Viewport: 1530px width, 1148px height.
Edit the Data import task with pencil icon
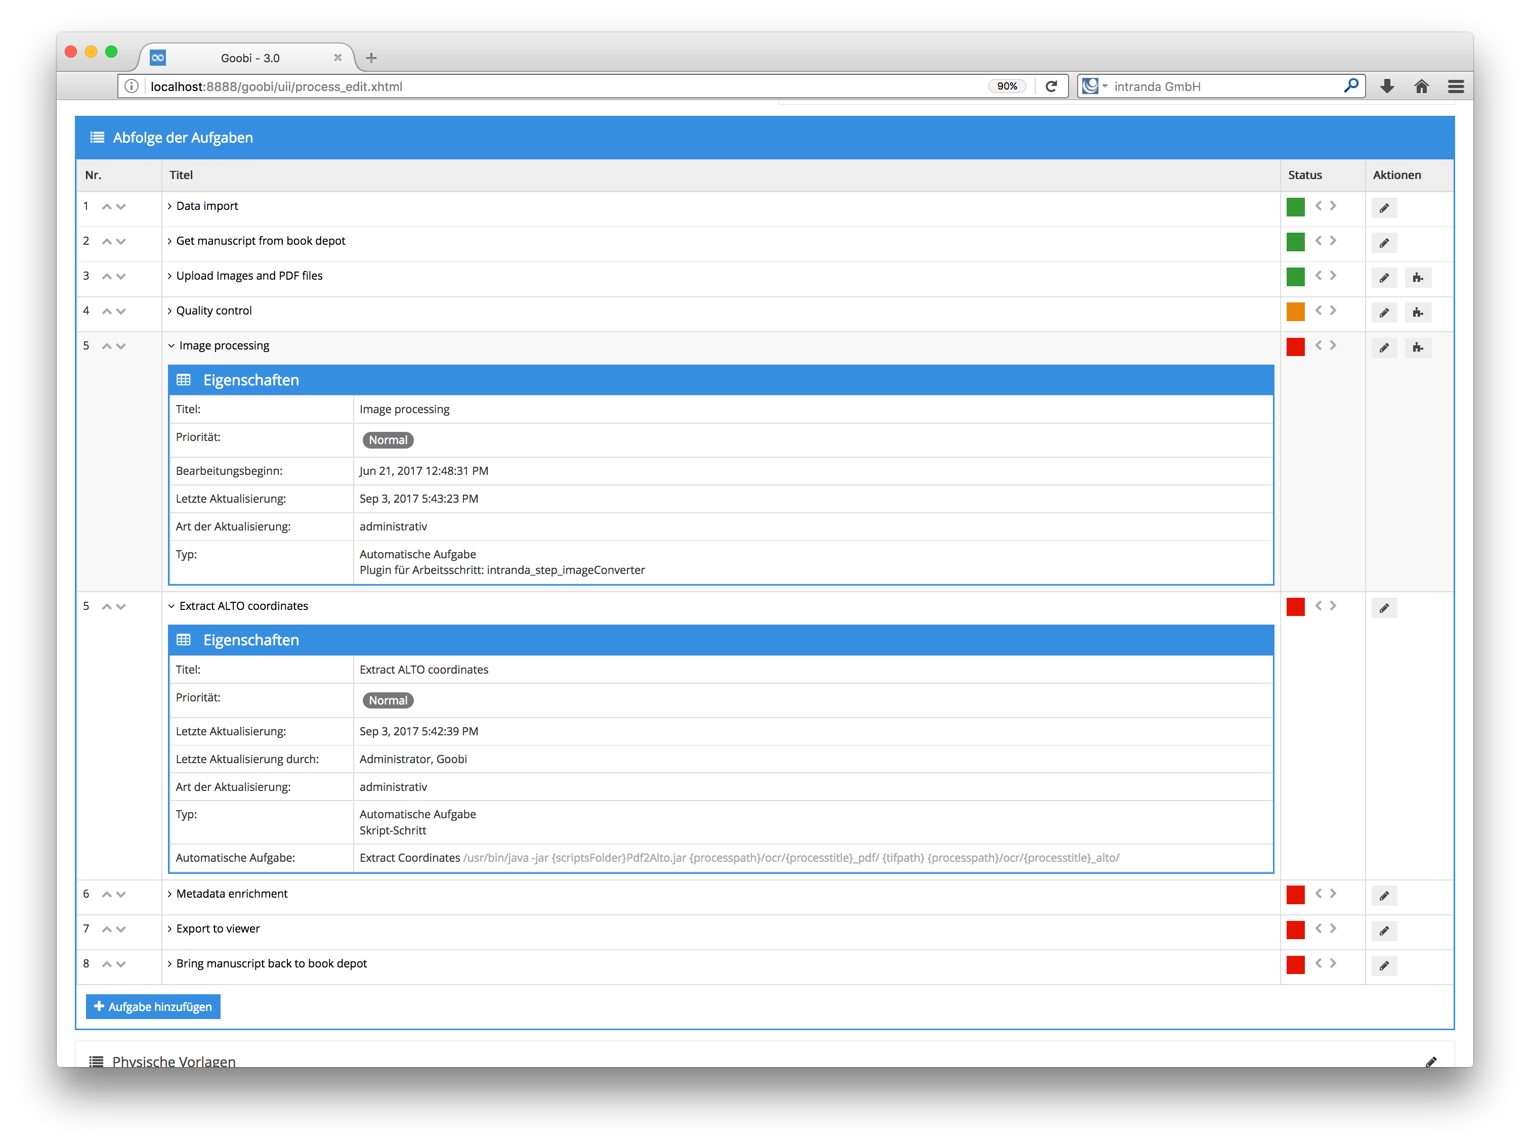[1383, 207]
